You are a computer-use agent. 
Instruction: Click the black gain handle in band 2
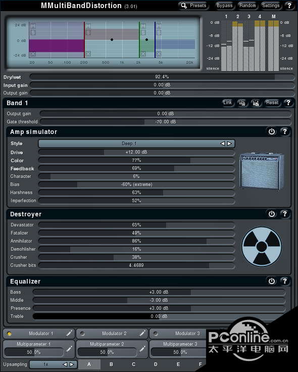click(x=112, y=39)
